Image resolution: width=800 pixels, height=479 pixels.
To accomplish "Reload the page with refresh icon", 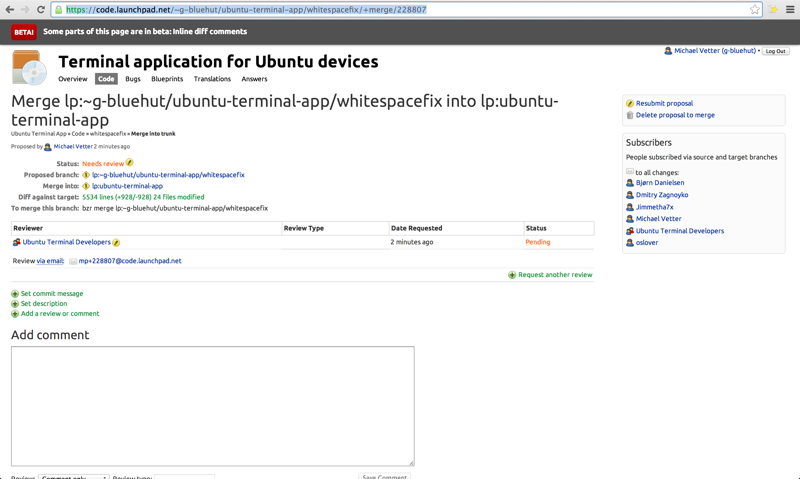I will (x=41, y=10).
